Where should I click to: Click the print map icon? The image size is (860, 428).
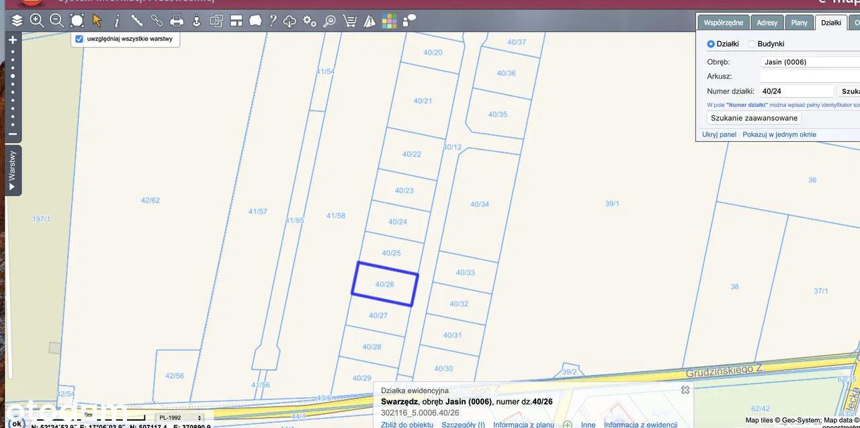click(177, 21)
